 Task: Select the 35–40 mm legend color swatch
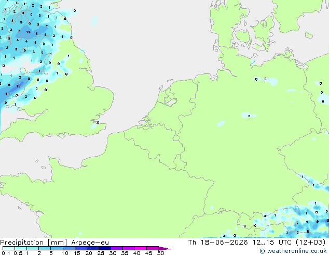[128, 248]
